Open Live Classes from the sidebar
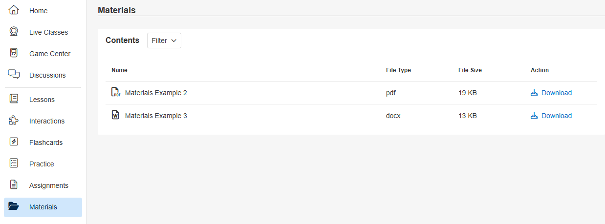 48,32
